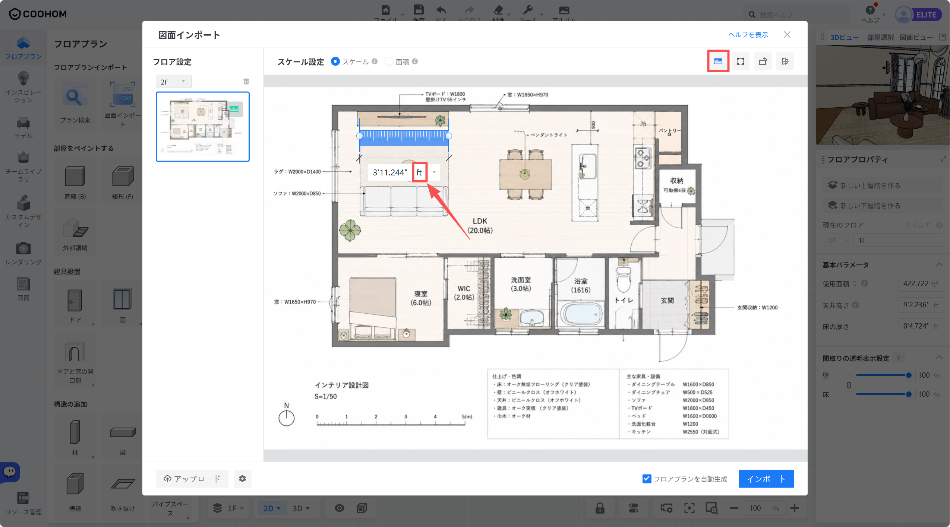
Task: Click 新しい下層階を作る button
Action: click(x=882, y=206)
